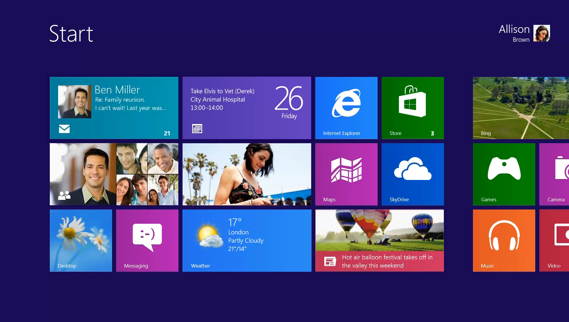569x322 pixels.
Task: Open the People contacts tile
Action: [114, 174]
